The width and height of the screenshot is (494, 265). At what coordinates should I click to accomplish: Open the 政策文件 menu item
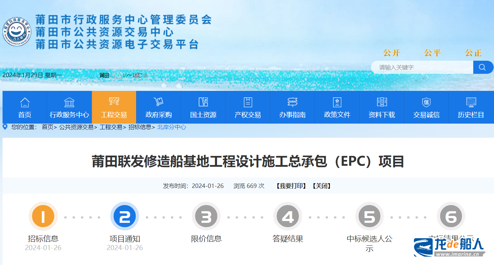pos(337,115)
